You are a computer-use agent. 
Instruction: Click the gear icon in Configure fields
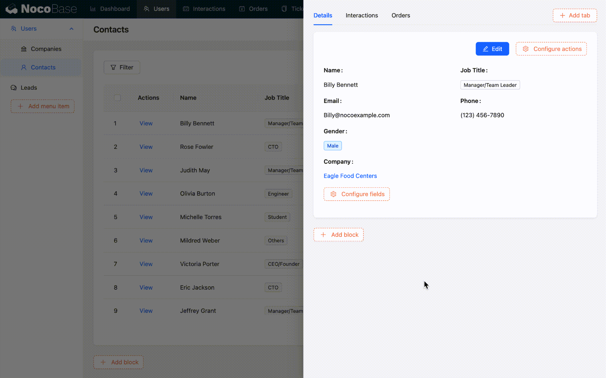coord(333,194)
